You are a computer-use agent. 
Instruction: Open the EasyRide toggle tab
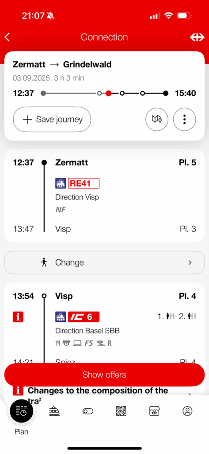[88, 411]
